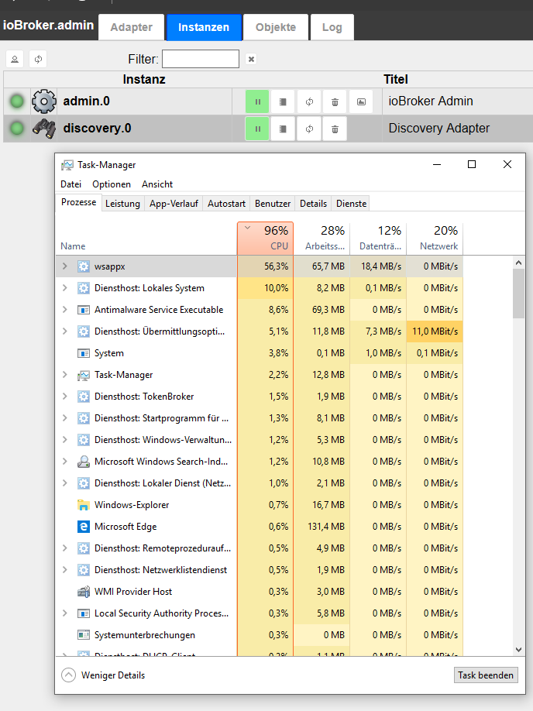
Task: Select the Microsoft Edge process
Action: point(260,527)
